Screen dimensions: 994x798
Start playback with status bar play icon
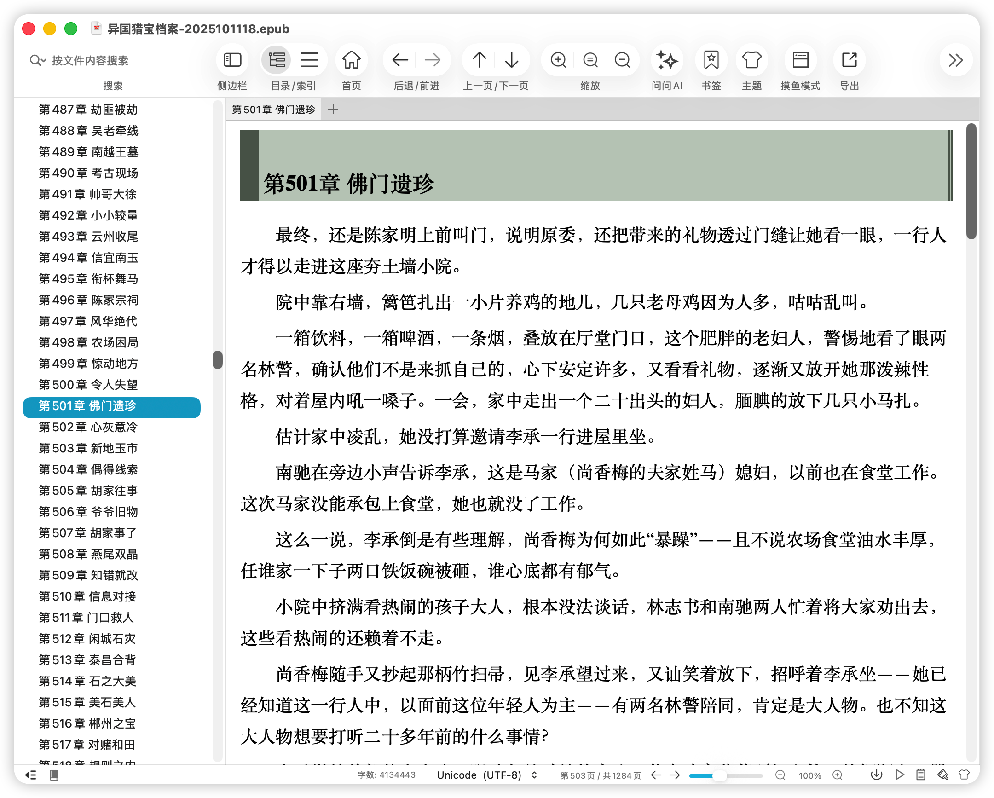[900, 775]
